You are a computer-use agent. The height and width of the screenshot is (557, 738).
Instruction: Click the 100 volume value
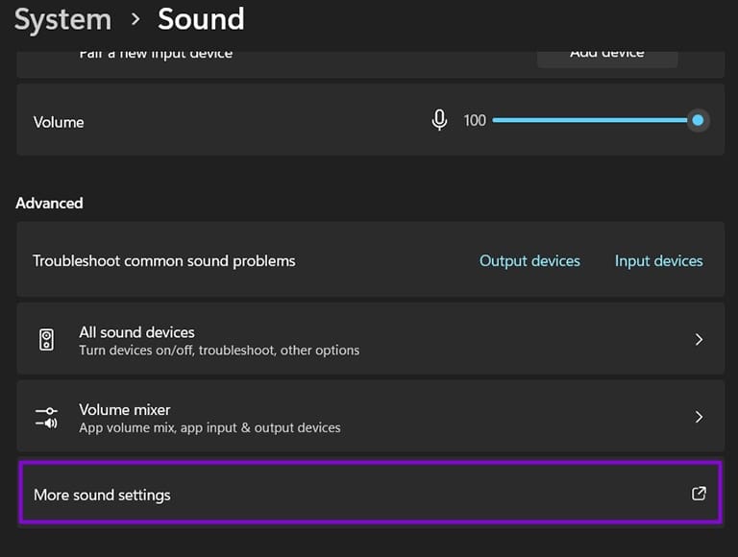475,120
